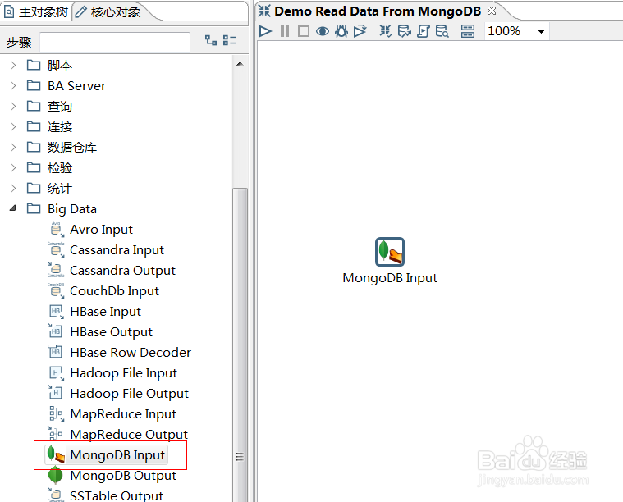The height and width of the screenshot is (502, 623).
Task: Open the 100% zoom dropdown
Action: [x=541, y=31]
